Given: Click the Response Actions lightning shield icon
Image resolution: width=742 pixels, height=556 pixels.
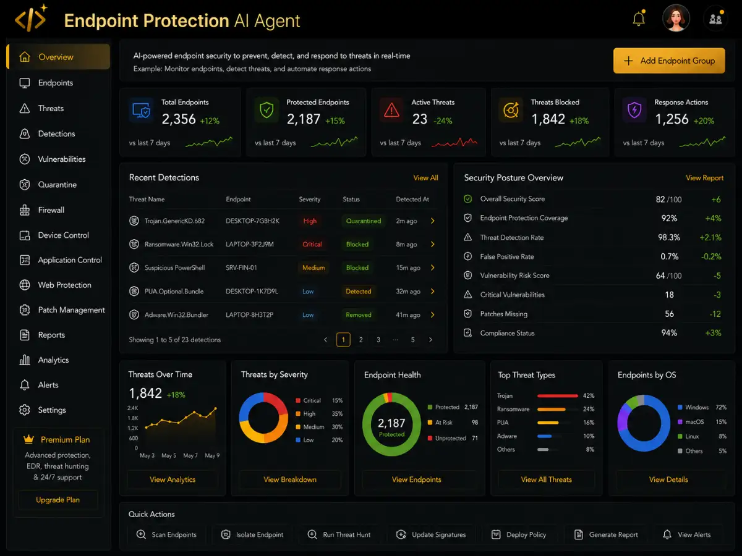Looking at the screenshot, I should [x=634, y=111].
